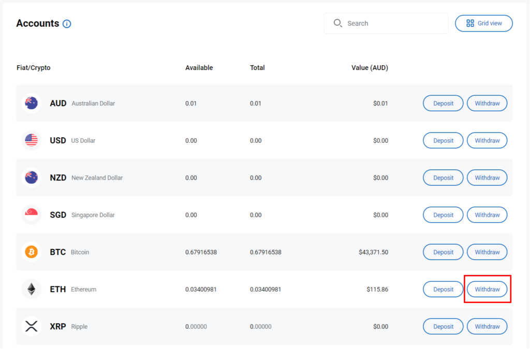Click the info icon beside Accounts heading
This screenshot has width=530, height=349.
point(67,24)
